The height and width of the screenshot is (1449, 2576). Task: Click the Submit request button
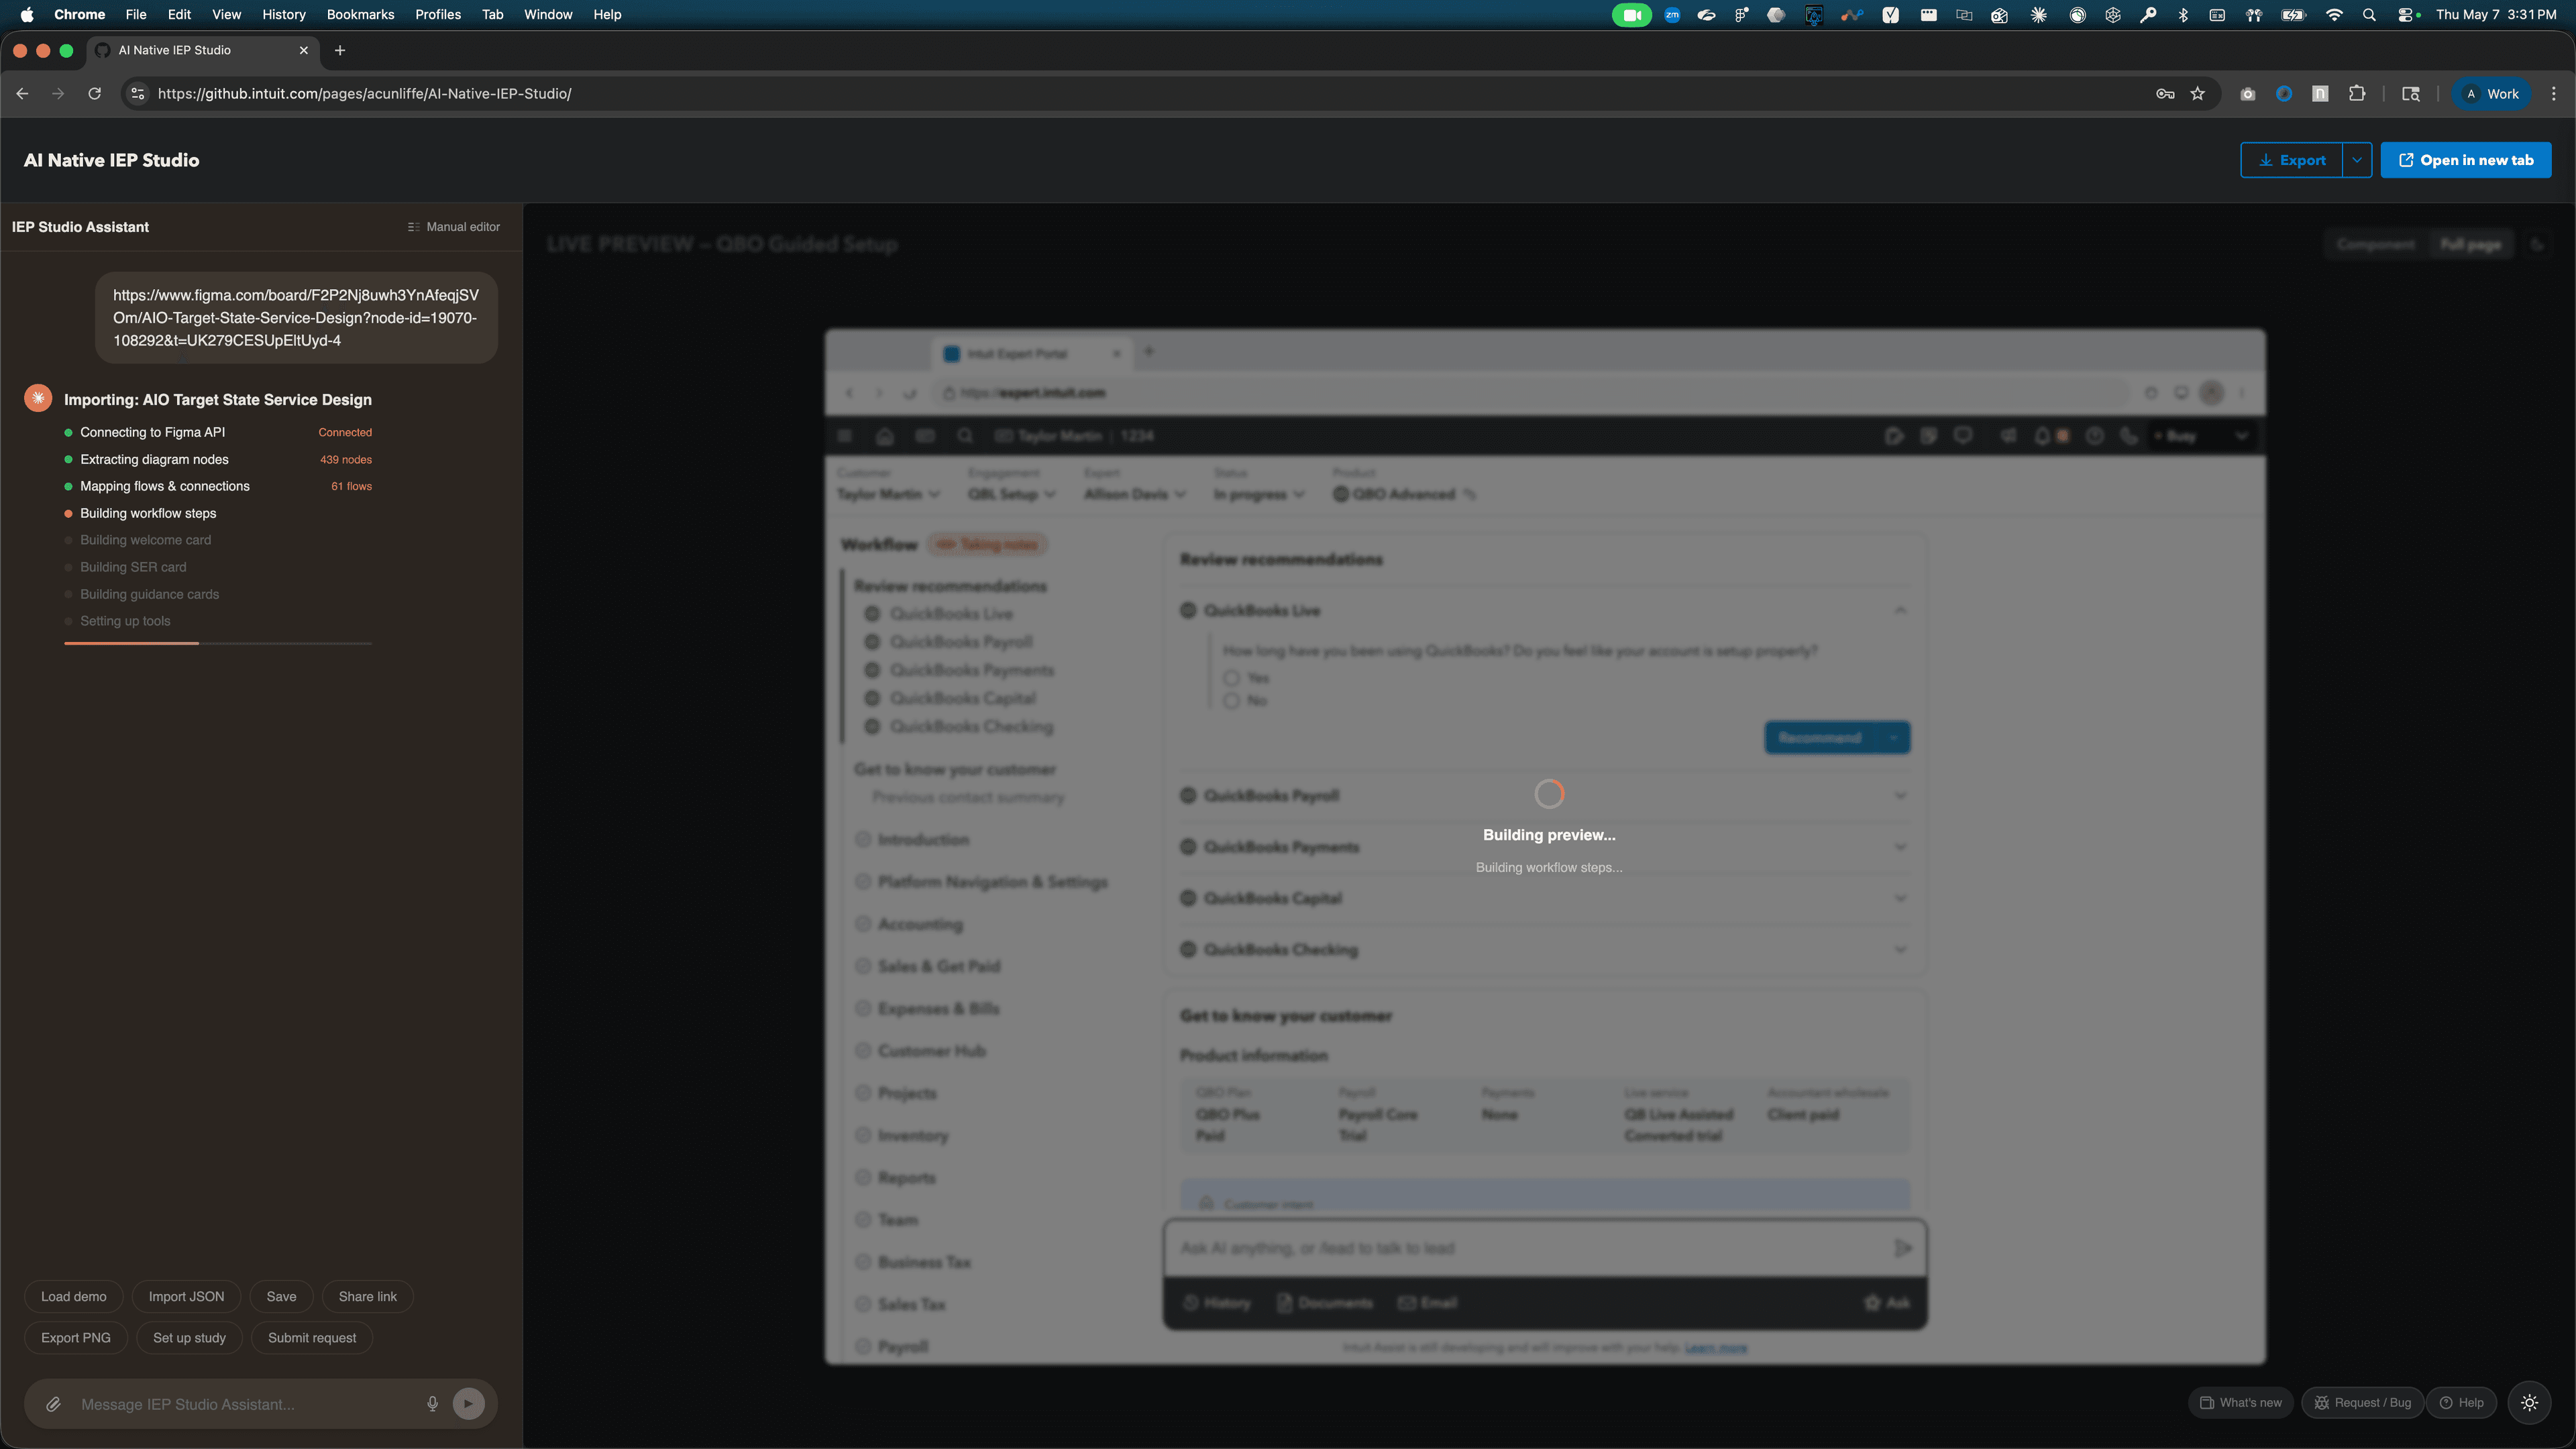312,1338
